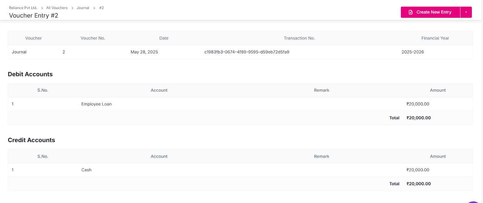
Task: Click the financial year 2025-2026
Action: pos(413,52)
